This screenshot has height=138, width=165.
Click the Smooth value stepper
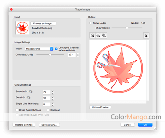[52, 92]
